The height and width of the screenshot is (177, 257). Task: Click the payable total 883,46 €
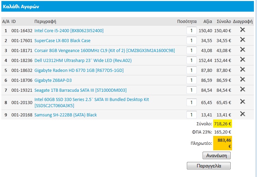tap(222, 143)
